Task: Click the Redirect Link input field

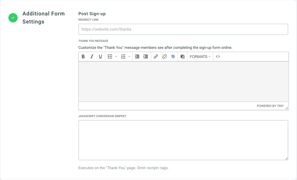Action: (x=183, y=29)
